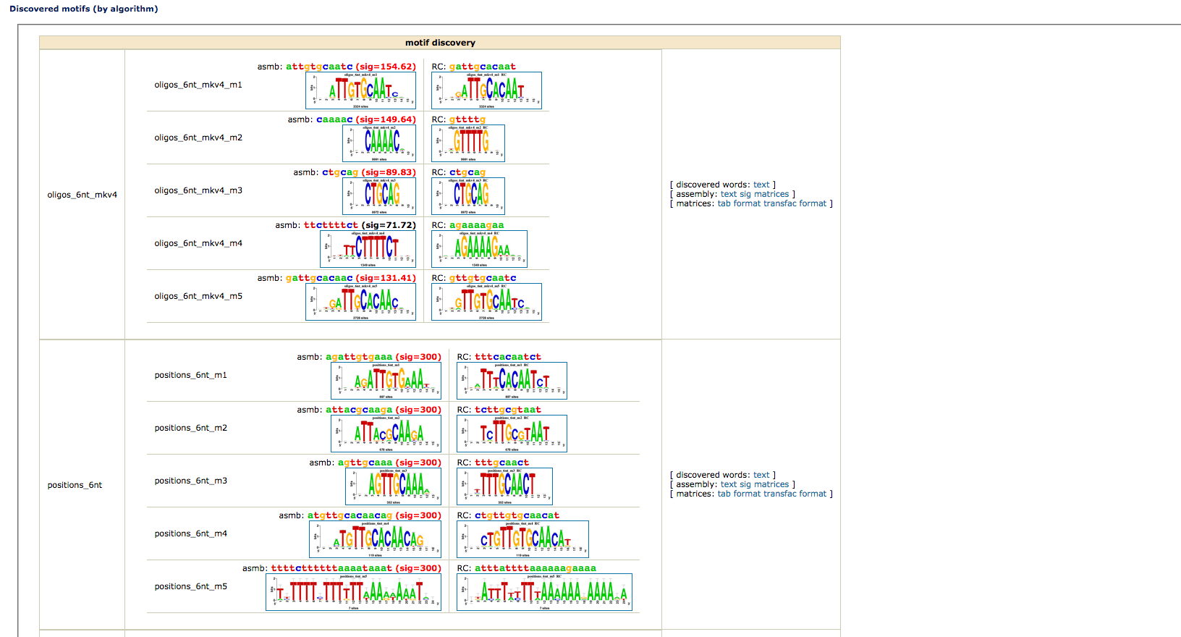
Task: Open the atttattttaaaaaagaaaa RC logo
Action: click(544, 592)
